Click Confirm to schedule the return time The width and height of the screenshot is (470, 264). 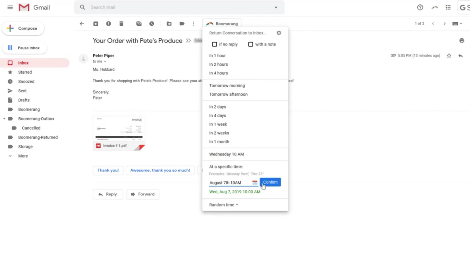click(x=270, y=182)
